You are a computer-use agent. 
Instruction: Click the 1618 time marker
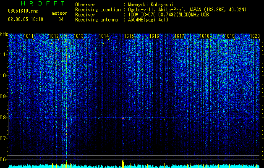[x=204, y=36]
